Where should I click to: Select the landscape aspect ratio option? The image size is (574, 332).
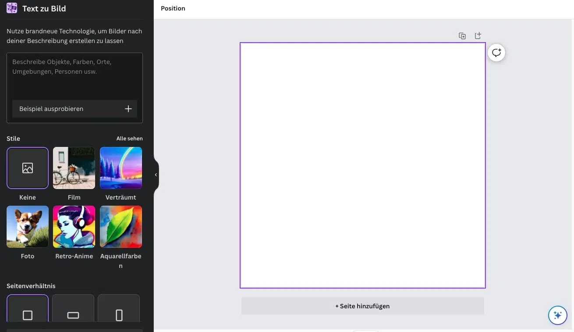click(73, 314)
